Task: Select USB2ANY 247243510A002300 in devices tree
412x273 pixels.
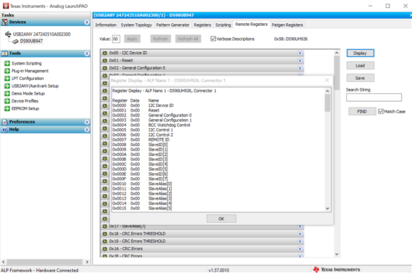Action: coord(42,34)
